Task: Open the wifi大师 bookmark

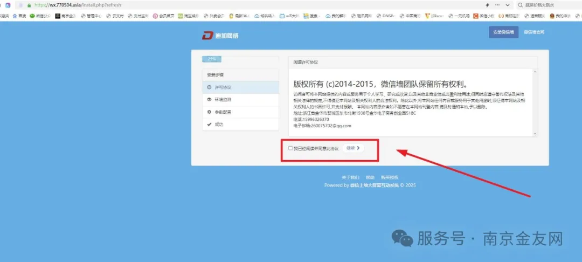Action: tap(289, 16)
